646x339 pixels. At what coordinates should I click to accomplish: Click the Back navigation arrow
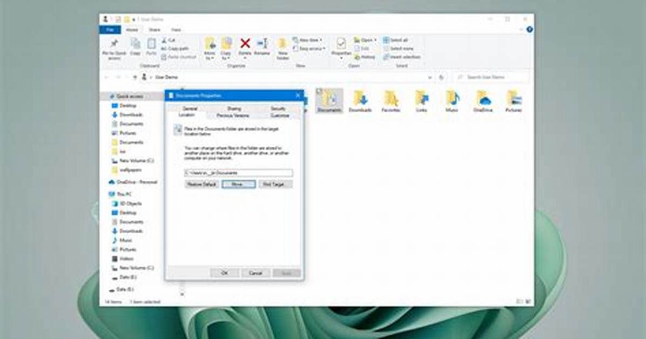pyautogui.click(x=106, y=77)
